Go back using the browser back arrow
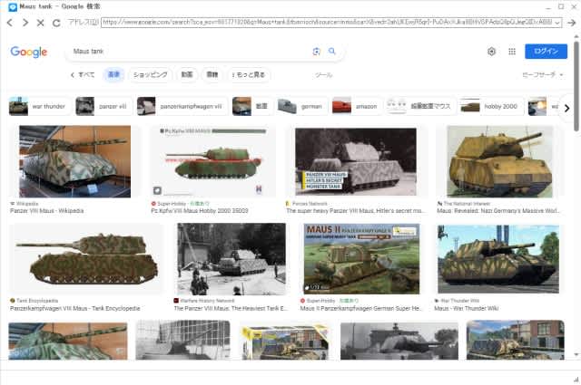The width and height of the screenshot is (581, 385). (10, 23)
